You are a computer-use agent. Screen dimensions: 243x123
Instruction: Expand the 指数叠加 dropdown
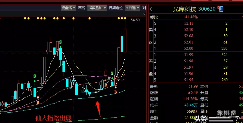coord(97,8)
